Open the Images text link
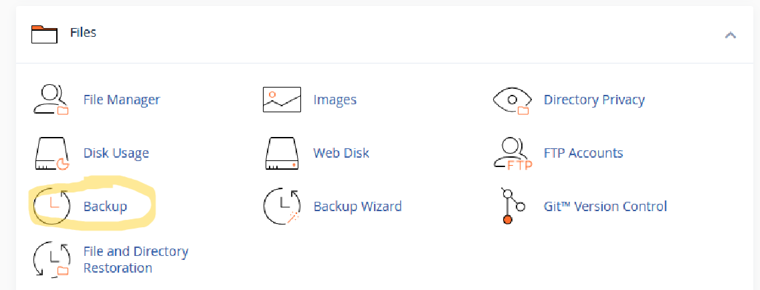The image size is (760, 290). pos(335,100)
